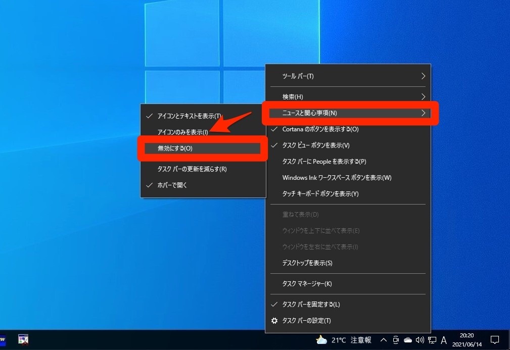Expand the Search submenu

pos(423,96)
